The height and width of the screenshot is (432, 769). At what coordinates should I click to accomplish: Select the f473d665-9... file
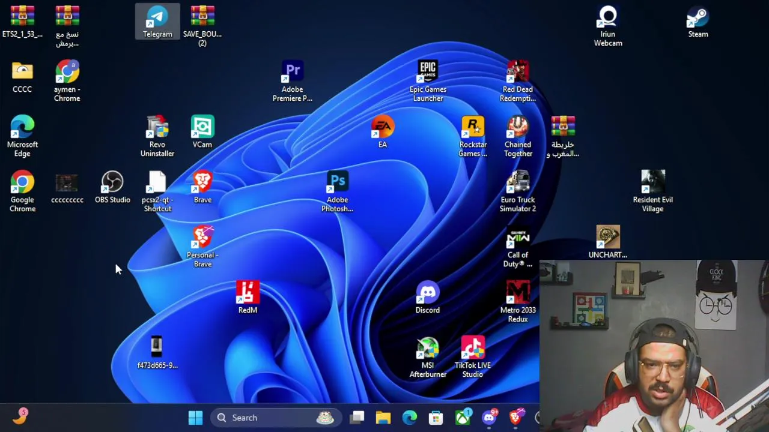(157, 353)
